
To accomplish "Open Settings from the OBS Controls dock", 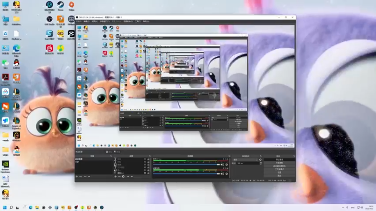I will coord(280,173).
